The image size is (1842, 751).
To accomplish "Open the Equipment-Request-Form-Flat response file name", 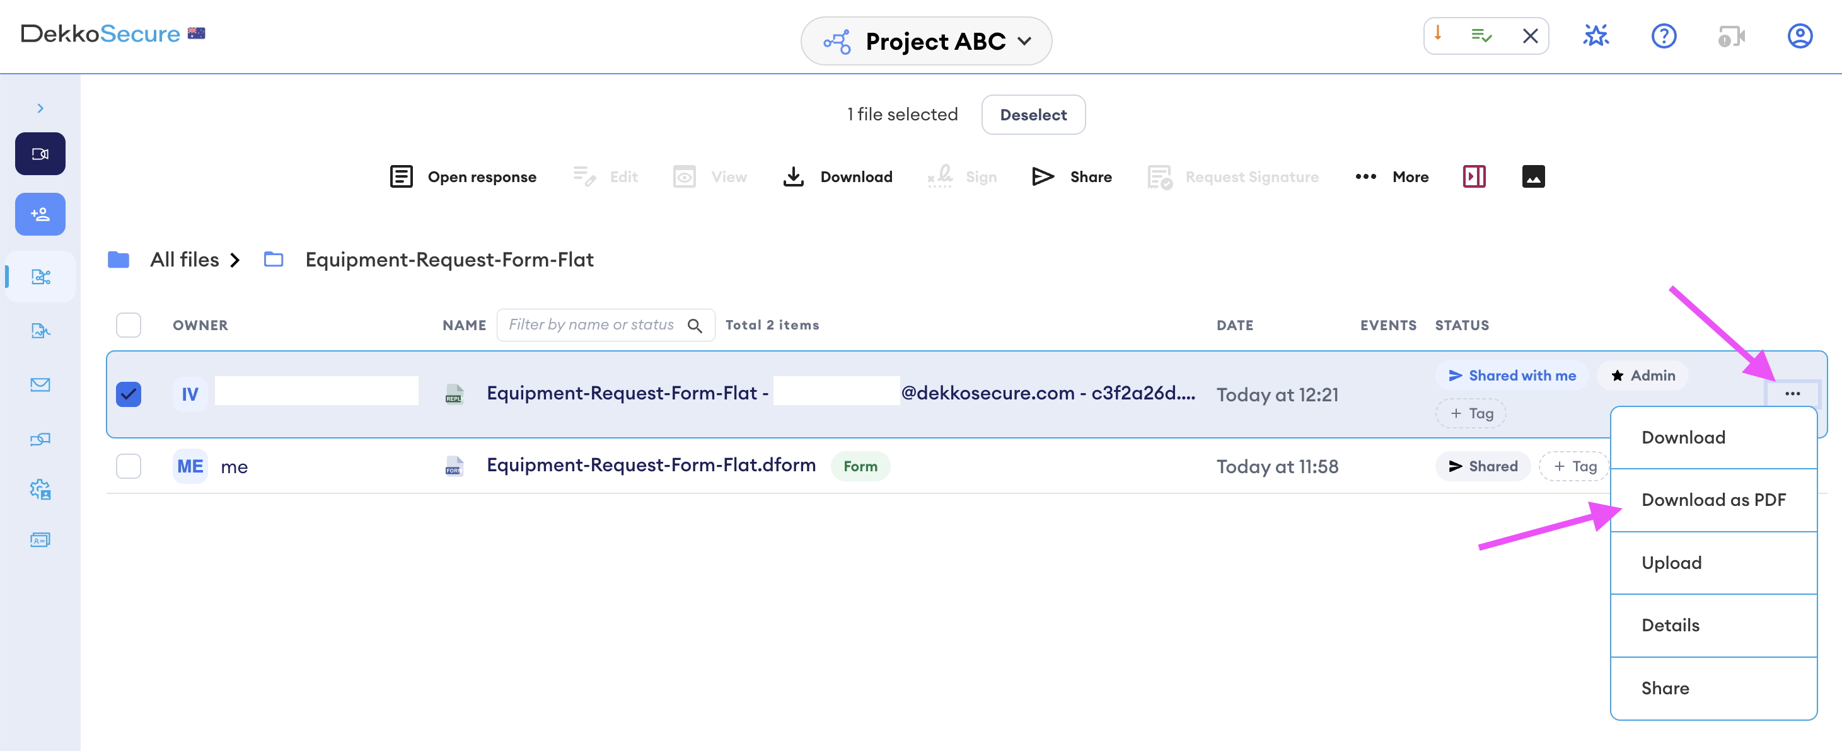I will [841, 393].
